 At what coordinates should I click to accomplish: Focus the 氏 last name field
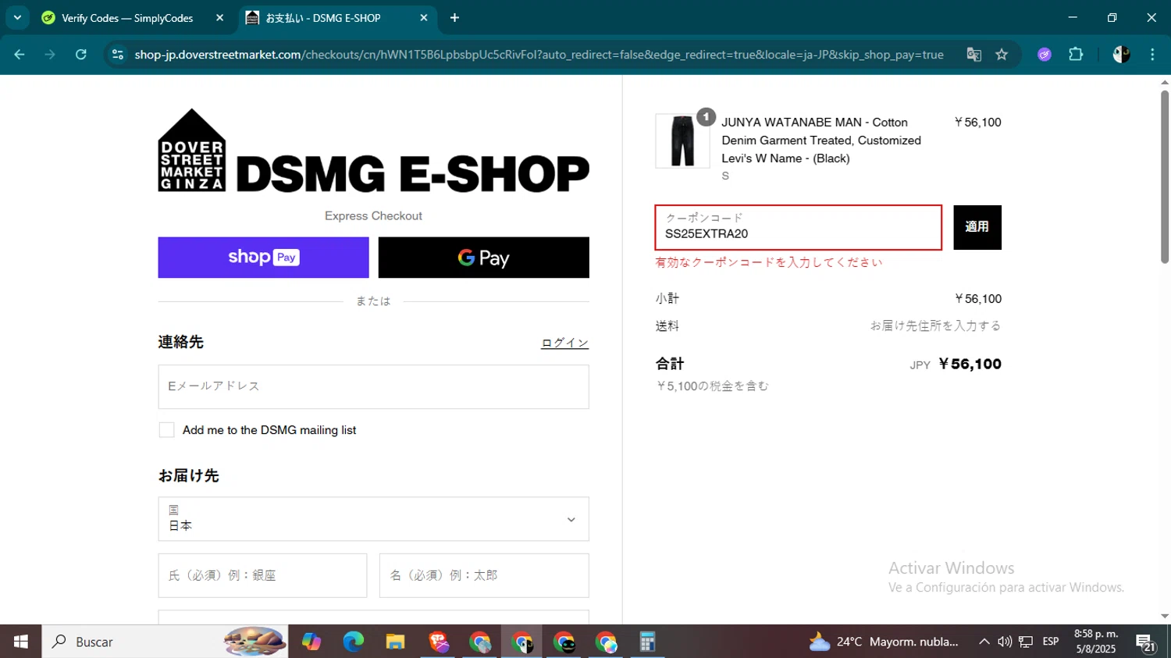click(x=262, y=575)
